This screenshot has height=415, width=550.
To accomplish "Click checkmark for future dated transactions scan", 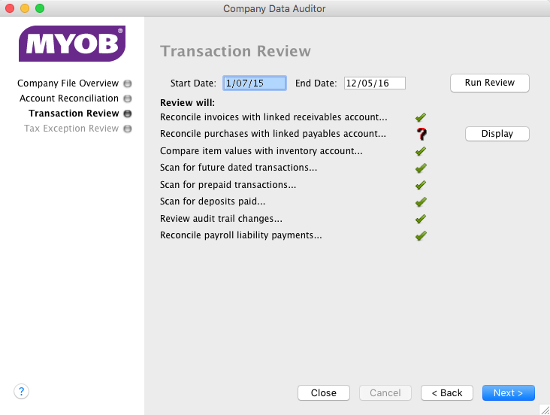I will [421, 168].
